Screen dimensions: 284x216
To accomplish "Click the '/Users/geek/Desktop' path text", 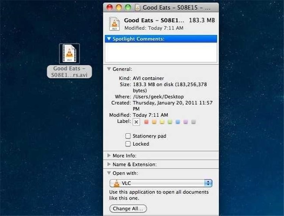I will 158,97.
